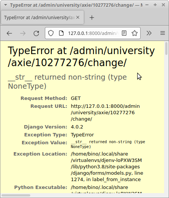Click the TypeError page heading
Viewport: 169px width, 198px height.
(81, 57)
